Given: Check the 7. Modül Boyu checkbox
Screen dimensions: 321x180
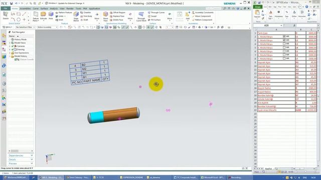Looking at the screenshot, I should click(x=284, y=58).
